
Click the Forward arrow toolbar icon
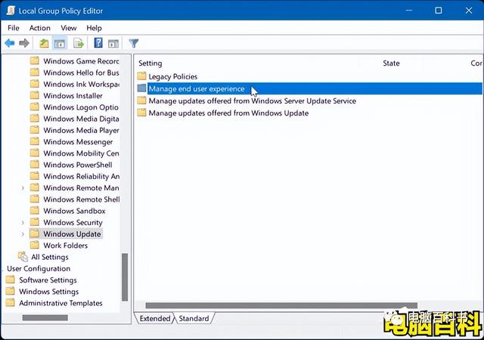pos(24,43)
